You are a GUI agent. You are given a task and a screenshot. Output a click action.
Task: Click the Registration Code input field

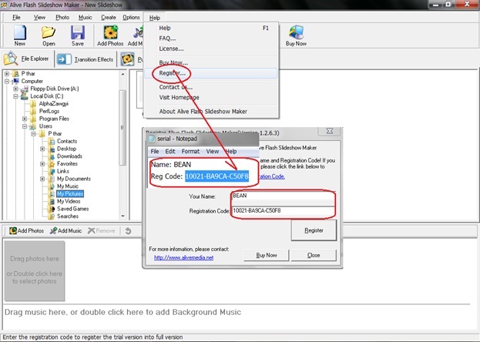283,211
